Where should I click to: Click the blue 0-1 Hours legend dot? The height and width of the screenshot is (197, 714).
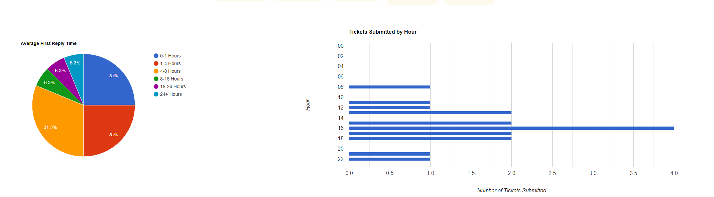pyautogui.click(x=156, y=56)
